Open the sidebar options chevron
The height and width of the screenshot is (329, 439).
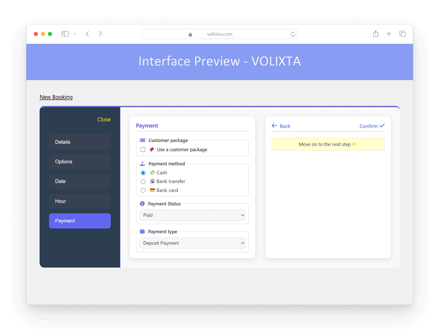(x=75, y=34)
